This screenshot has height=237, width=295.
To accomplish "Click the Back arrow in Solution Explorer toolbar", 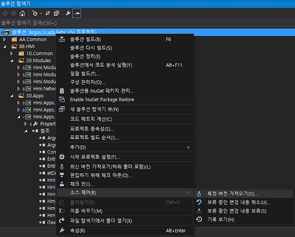I will pyautogui.click(x=5, y=14).
